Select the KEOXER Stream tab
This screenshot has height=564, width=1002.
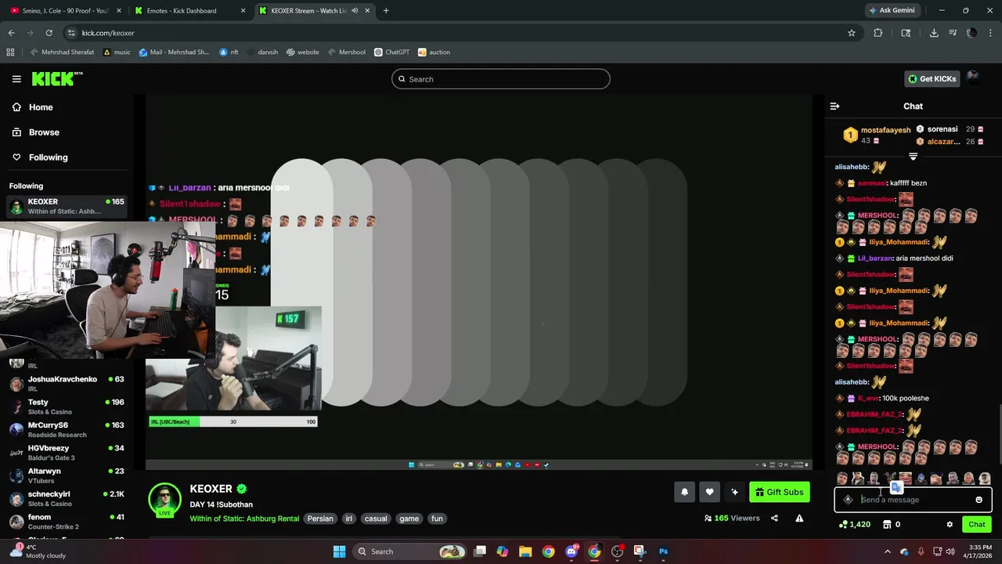click(x=315, y=11)
